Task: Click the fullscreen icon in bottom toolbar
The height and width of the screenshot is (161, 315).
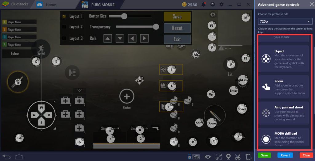Action: pyautogui.click(x=219, y=157)
